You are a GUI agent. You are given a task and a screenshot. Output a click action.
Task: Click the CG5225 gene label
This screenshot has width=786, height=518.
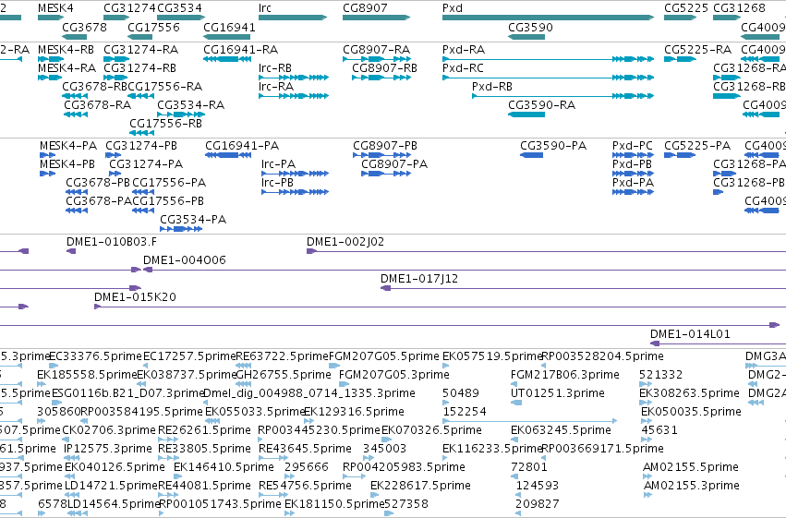[x=686, y=8]
